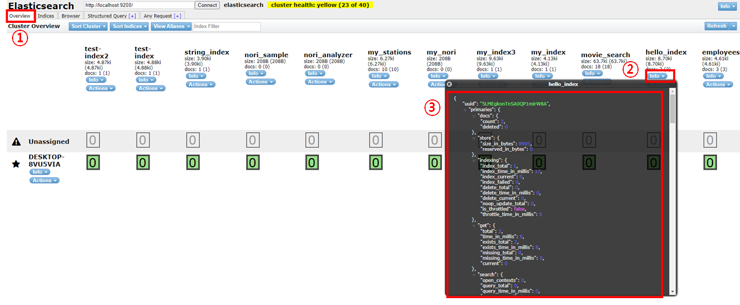Select assigned green shard 0 of test-index2
The height and width of the screenshot is (305, 740).
click(x=94, y=163)
